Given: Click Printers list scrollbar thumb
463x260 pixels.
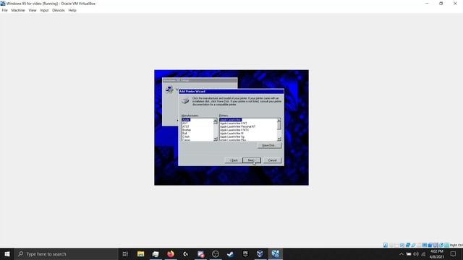Looking at the screenshot, I should (x=279, y=126).
